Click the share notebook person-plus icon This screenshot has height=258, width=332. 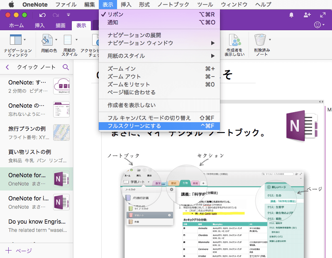pos(307,15)
